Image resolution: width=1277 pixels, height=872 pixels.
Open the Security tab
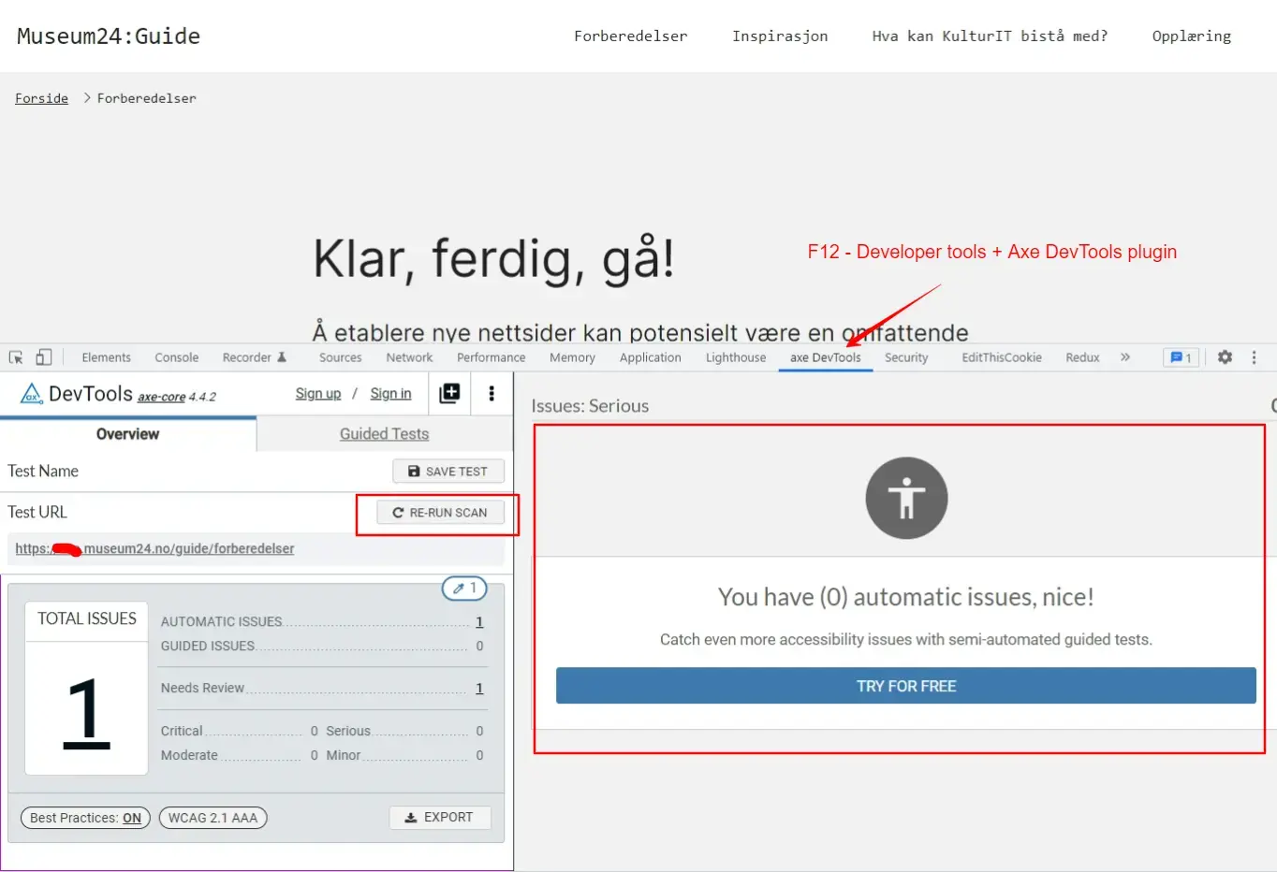pos(906,357)
